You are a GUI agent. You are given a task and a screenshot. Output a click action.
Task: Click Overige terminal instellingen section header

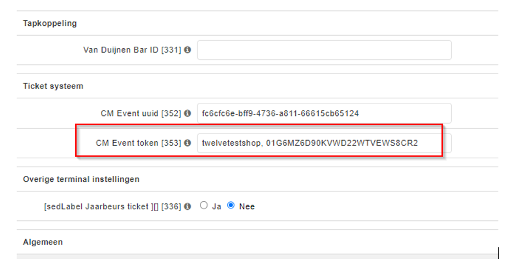[81, 179]
